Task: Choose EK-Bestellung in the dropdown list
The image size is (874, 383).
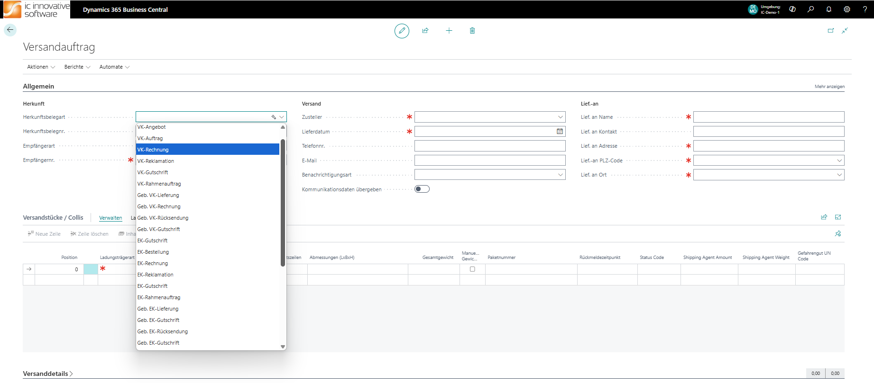Action: coord(153,252)
